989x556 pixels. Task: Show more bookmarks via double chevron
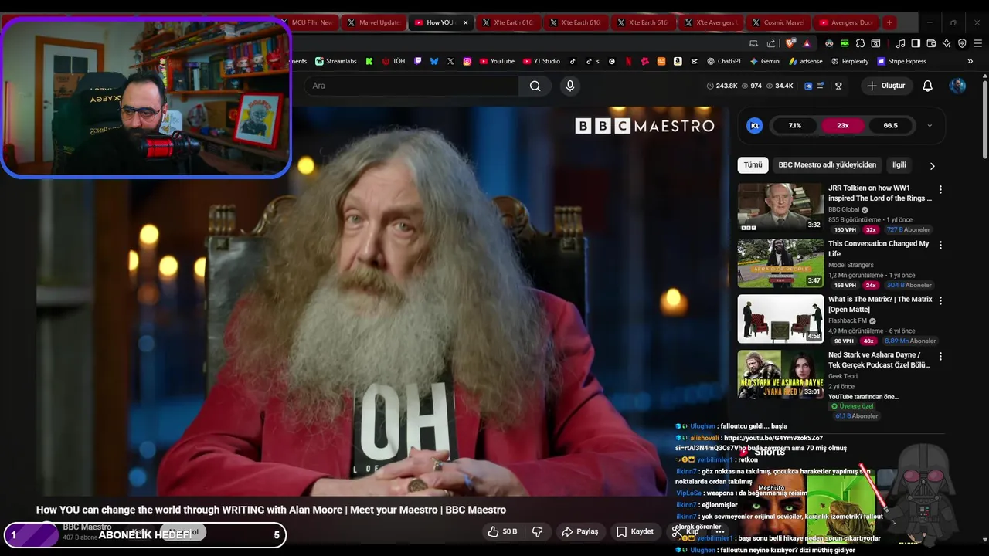970,61
